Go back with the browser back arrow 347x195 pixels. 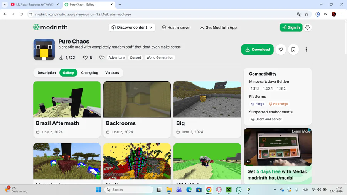(5, 14)
